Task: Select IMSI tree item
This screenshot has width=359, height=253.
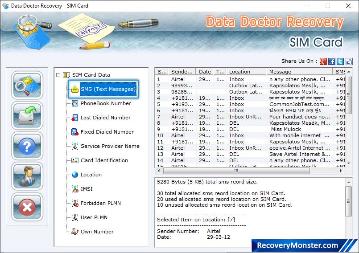Action: [x=87, y=189]
